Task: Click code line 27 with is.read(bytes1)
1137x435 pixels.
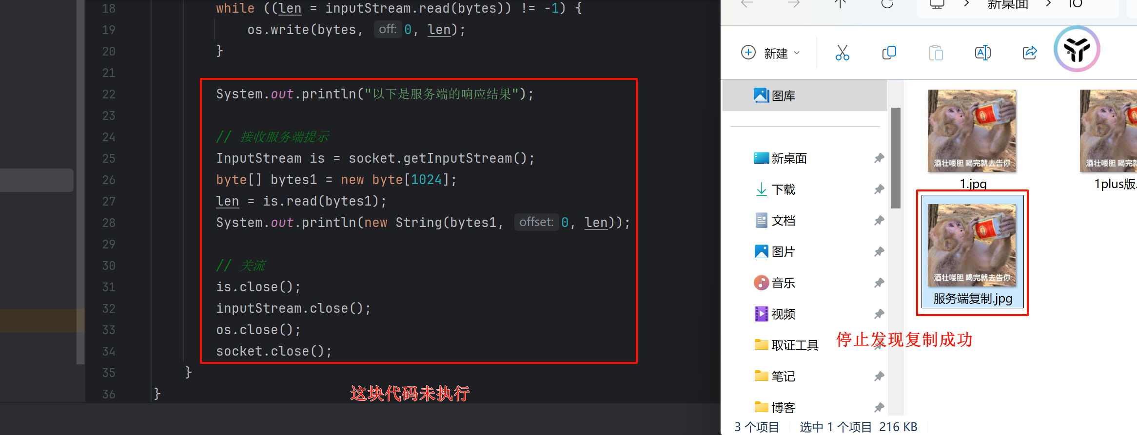Action: [x=301, y=201]
